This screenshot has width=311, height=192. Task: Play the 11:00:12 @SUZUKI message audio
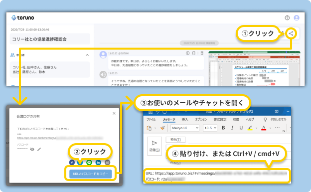pos(187,53)
